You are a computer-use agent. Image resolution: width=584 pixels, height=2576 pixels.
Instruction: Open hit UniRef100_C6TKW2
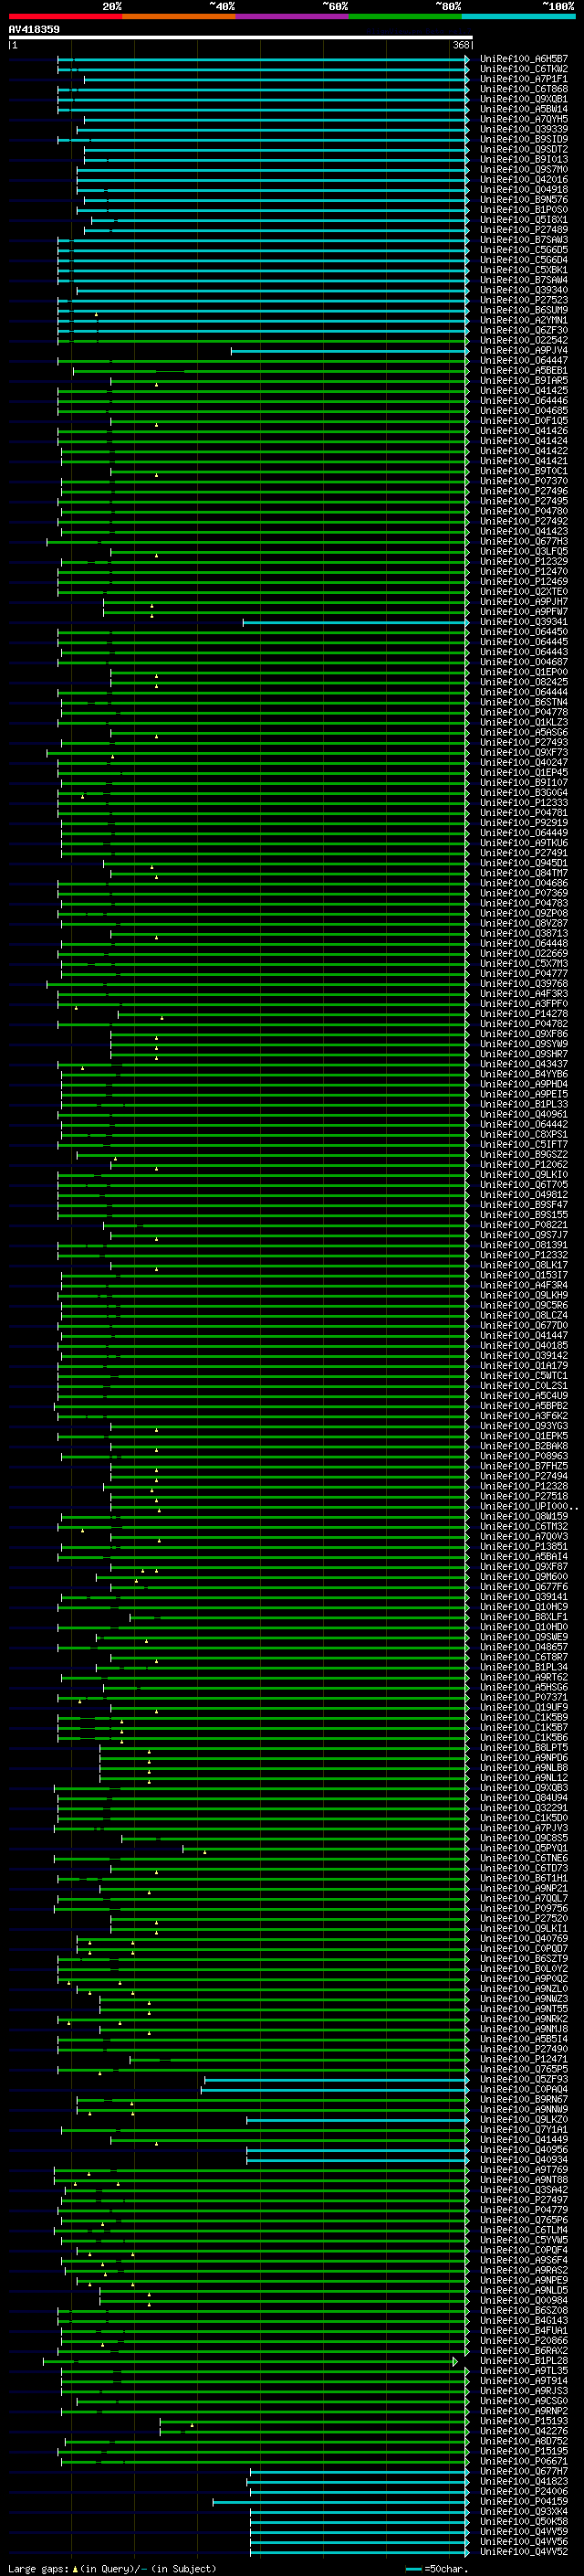(x=524, y=69)
